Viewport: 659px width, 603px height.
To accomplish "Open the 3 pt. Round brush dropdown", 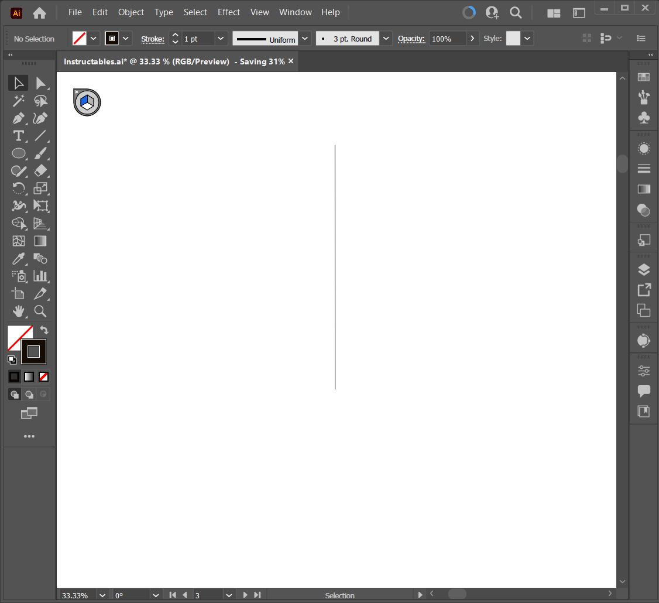I will click(386, 38).
